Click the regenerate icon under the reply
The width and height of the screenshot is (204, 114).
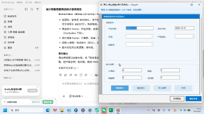click(81, 75)
